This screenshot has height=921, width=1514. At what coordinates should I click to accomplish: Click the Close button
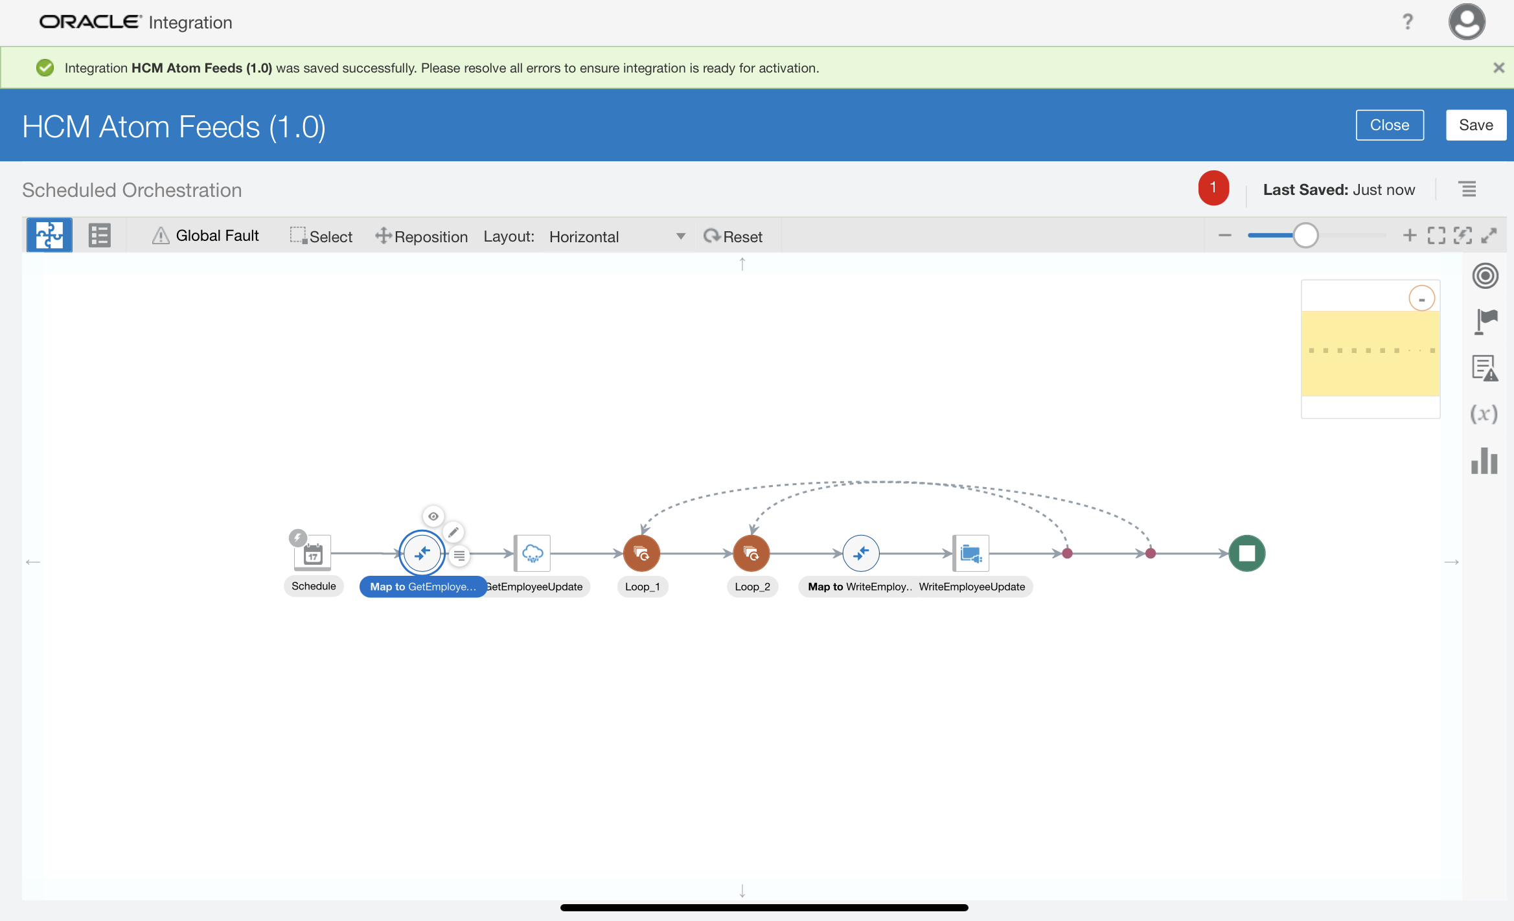coord(1389,125)
